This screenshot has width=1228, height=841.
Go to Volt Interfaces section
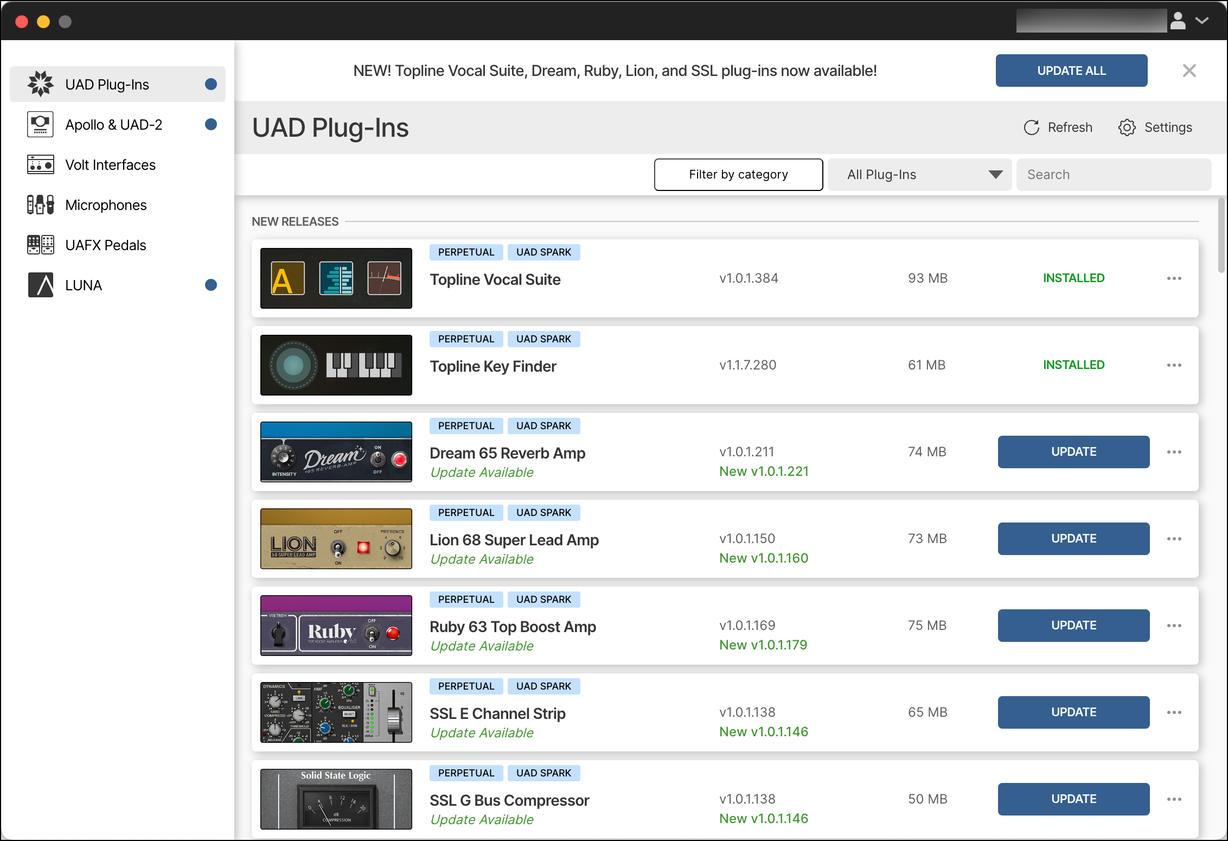[x=118, y=164]
